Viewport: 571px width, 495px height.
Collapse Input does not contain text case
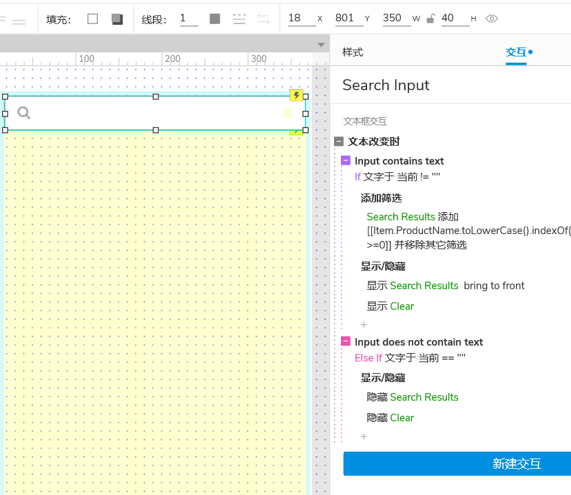[x=346, y=342]
